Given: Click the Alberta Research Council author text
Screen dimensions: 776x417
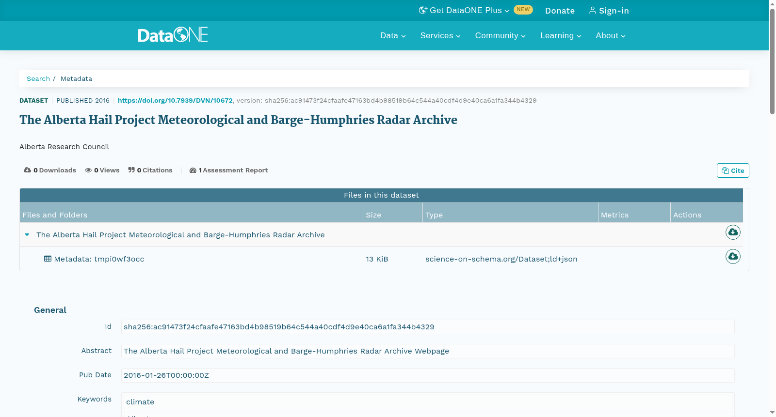Looking at the screenshot, I should pos(64,147).
